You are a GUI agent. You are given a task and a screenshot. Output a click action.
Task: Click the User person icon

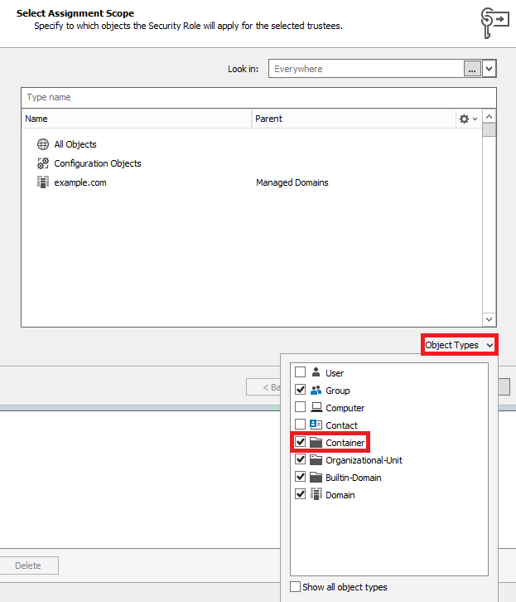(316, 373)
